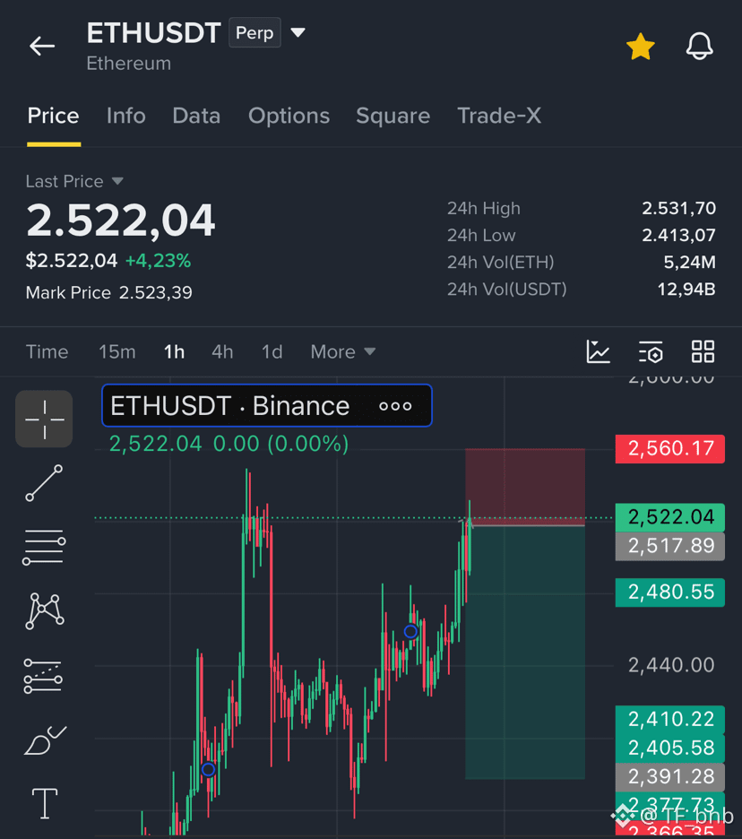Screen dimensions: 742x839
Task: Select the horizontal lines drawing tool
Action: coord(45,547)
